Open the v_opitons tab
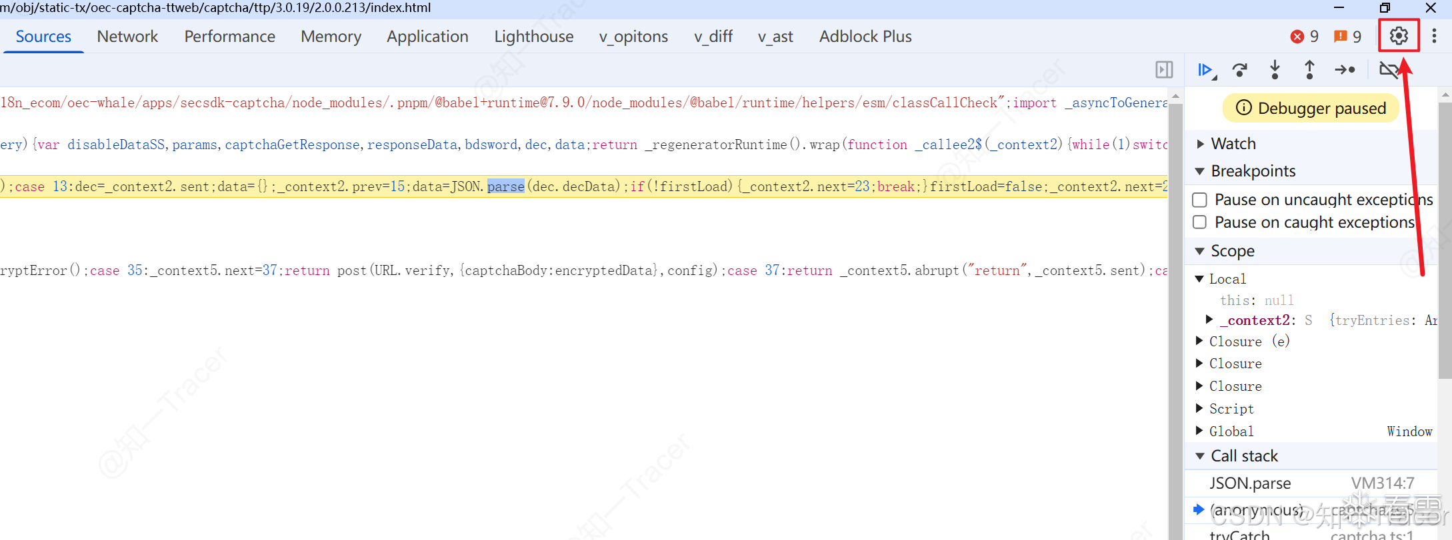The height and width of the screenshot is (540, 1452). 633,37
